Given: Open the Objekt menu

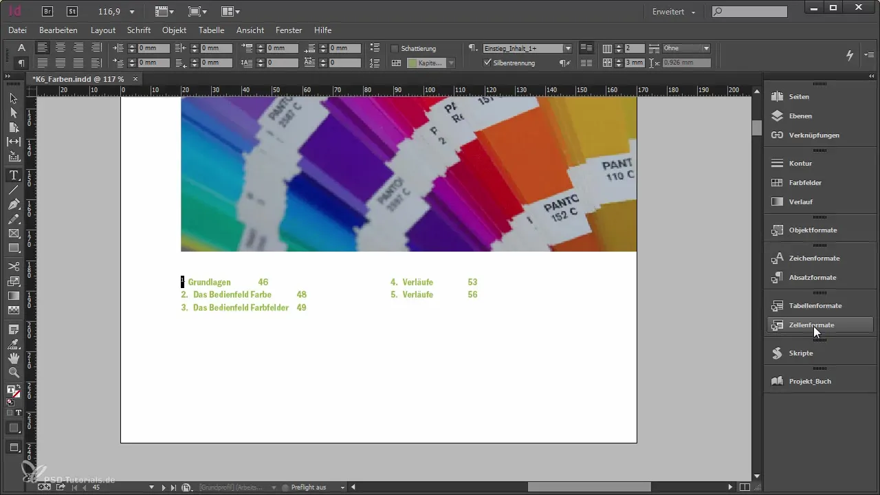Looking at the screenshot, I should click(175, 30).
